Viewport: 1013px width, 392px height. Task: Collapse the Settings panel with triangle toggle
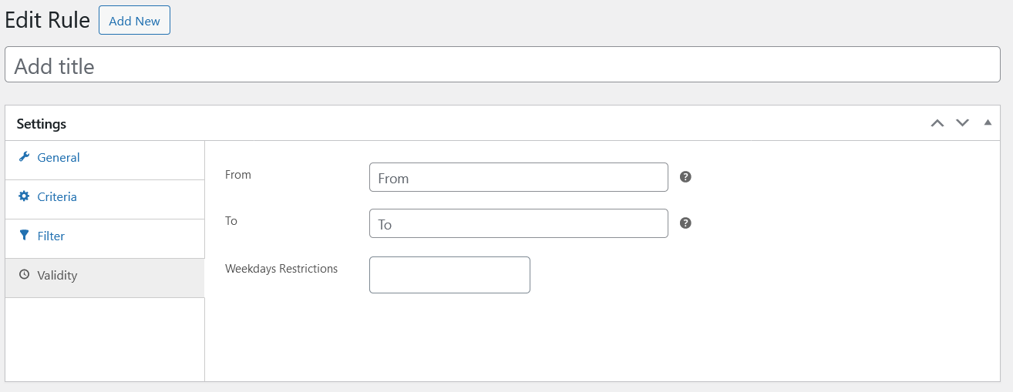tap(988, 123)
